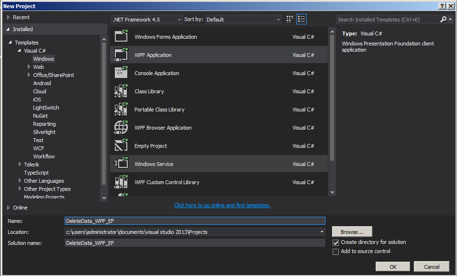Select Silverlight in the templates tree
The width and height of the screenshot is (457, 276).
coord(44,132)
